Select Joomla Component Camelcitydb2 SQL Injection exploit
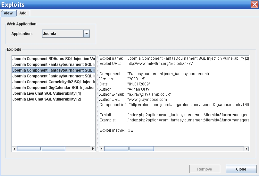The height and width of the screenshot is (176, 259). coord(54,82)
